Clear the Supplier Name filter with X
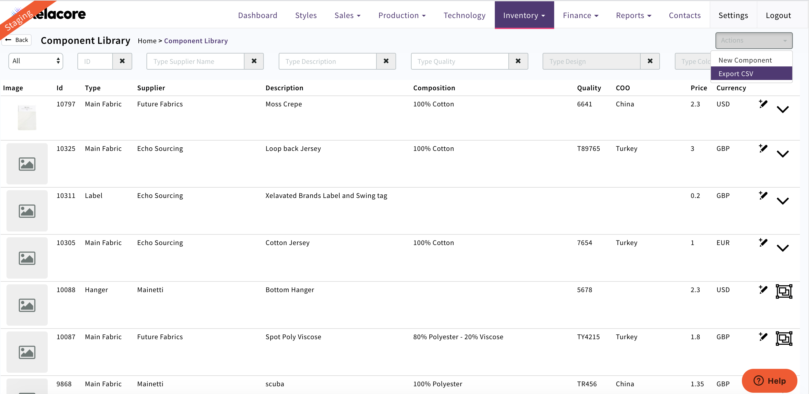This screenshot has width=809, height=394. click(254, 61)
